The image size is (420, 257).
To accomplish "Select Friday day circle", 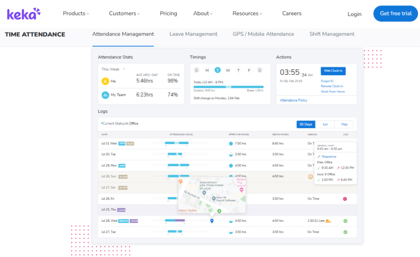I will point(249,70).
